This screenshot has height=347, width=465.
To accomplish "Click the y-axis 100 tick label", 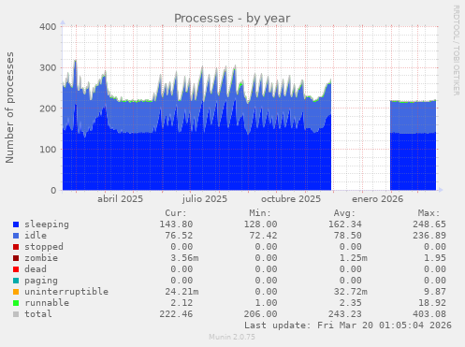I will coord(48,150).
